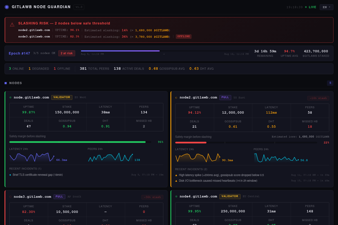Click the OFFLINE badge in risk banner
Viewport: 338px width, 225px height.
[184, 37]
